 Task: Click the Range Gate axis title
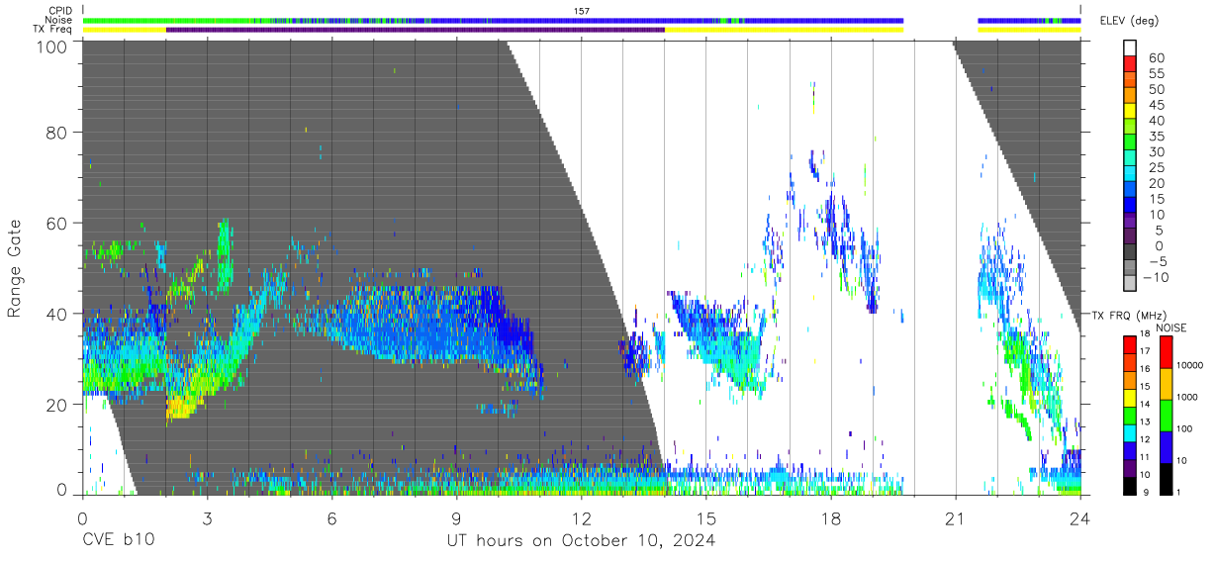coord(15,269)
